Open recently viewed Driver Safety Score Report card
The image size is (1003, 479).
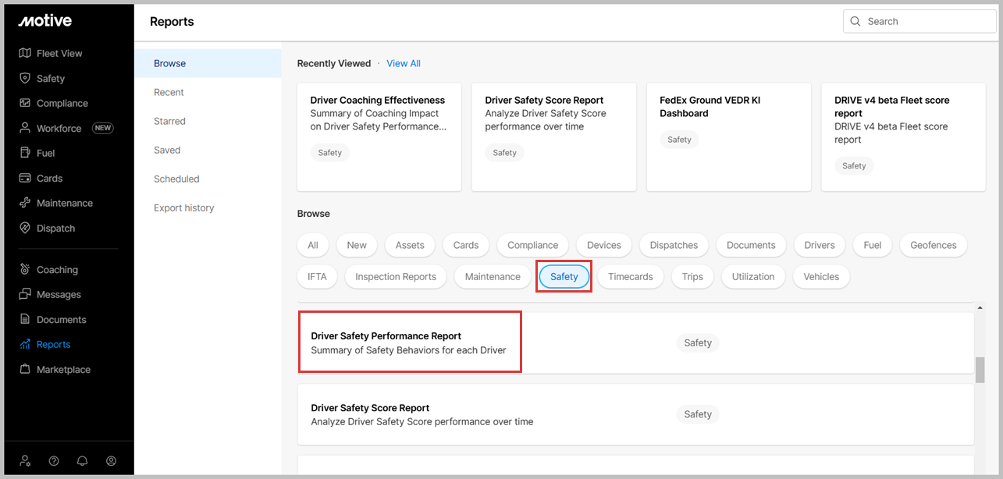554,137
